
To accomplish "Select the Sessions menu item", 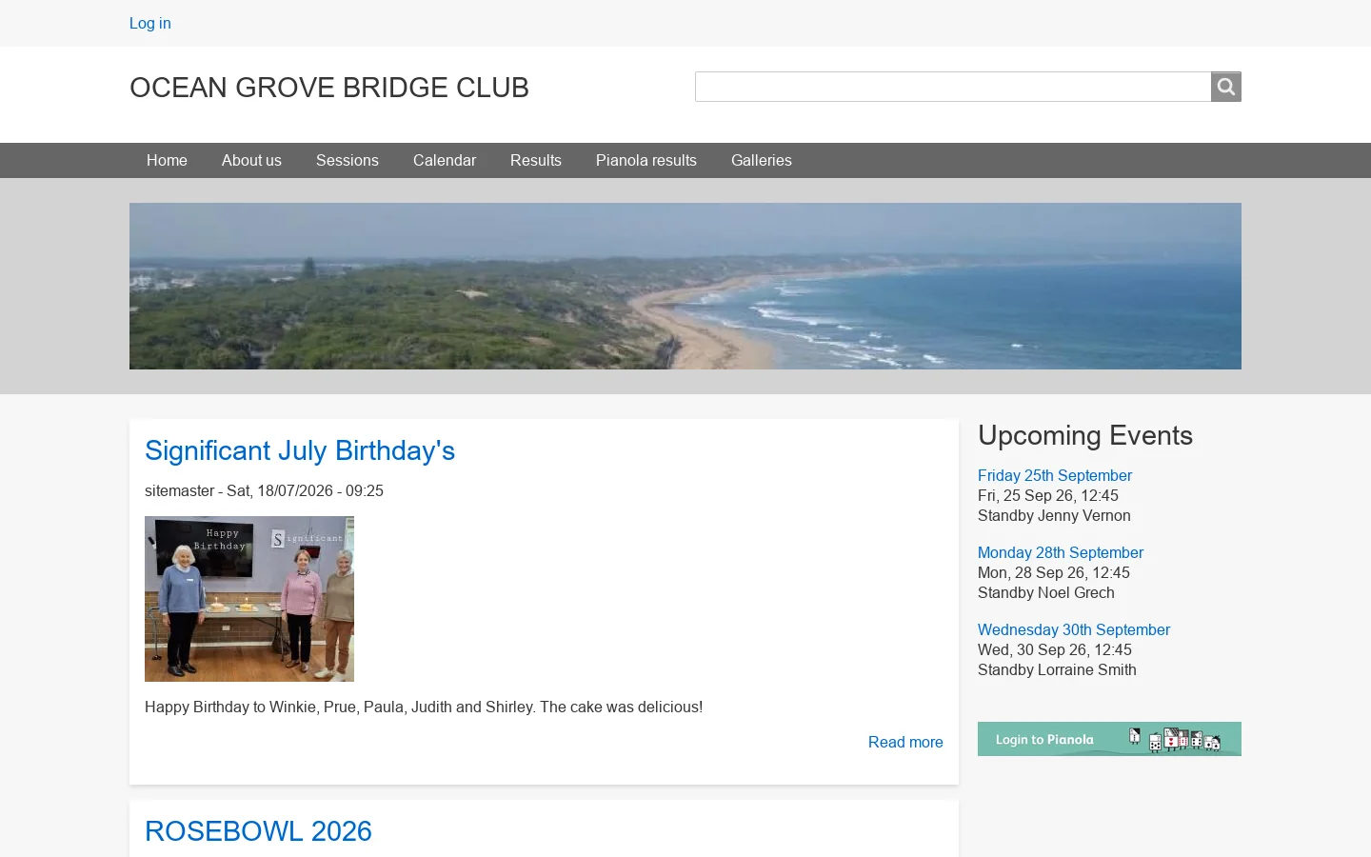I will click(348, 160).
